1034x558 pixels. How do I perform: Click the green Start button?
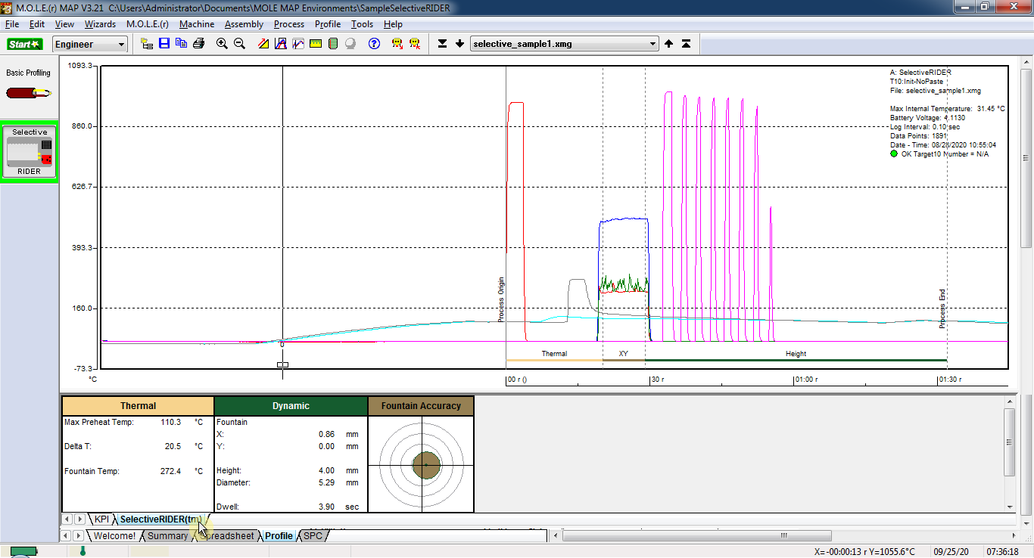(25, 44)
